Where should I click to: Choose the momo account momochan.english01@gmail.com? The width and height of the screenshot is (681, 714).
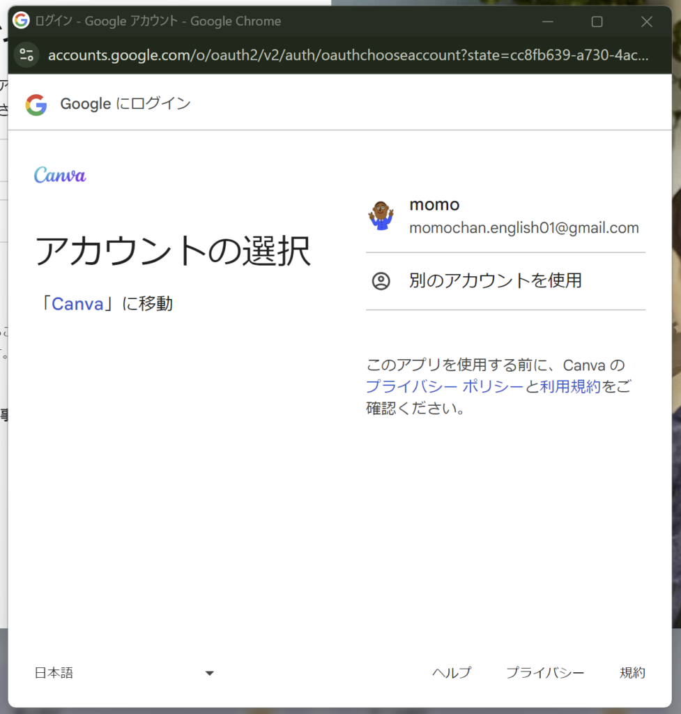point(506,216)
